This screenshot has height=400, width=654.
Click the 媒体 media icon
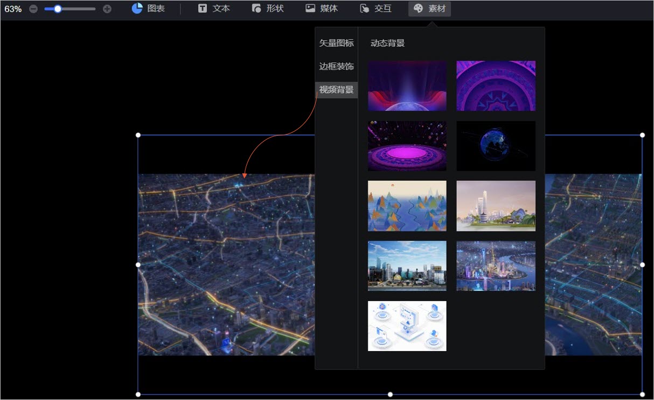click(310, 9)
